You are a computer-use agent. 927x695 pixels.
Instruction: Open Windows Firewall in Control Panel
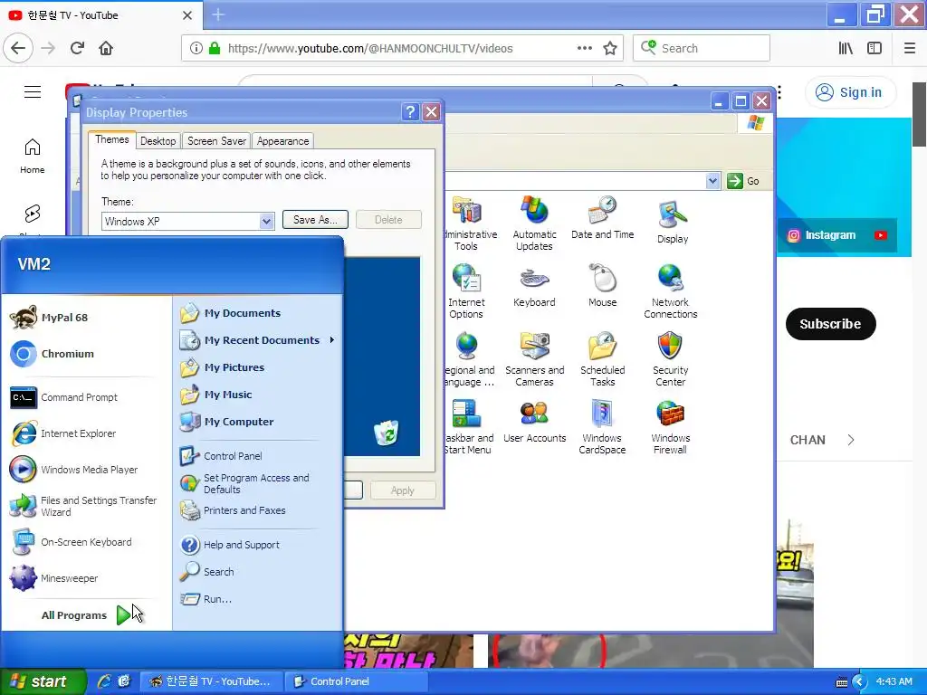click(671, 427)
